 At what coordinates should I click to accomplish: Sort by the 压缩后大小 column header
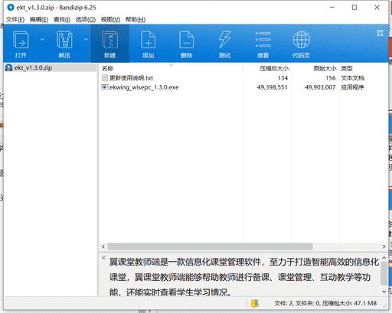tap(274, 68)
